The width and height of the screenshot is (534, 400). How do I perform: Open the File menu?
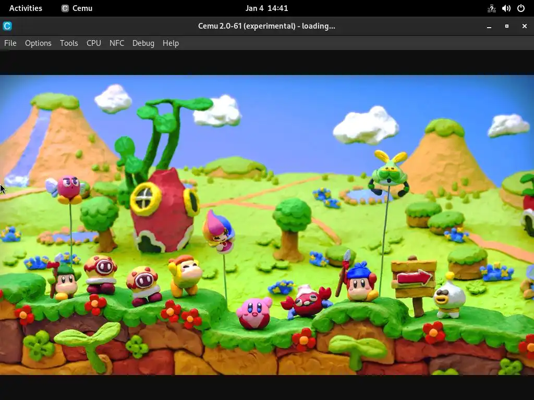point(10,43)
